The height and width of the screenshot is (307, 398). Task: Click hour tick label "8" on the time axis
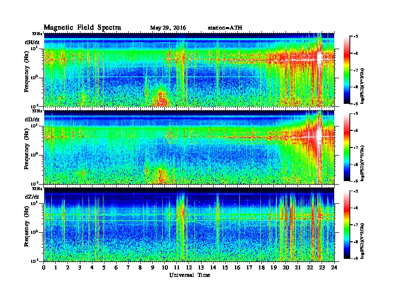[141, 267]
